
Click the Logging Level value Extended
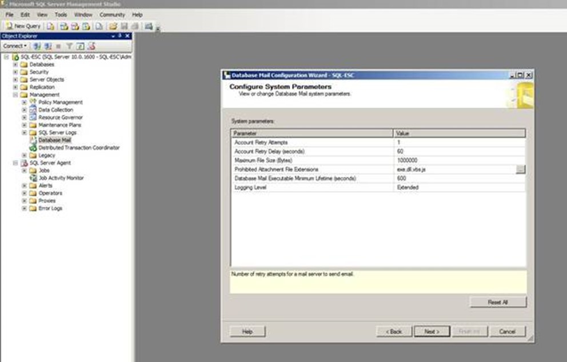[x=459, y=188]
